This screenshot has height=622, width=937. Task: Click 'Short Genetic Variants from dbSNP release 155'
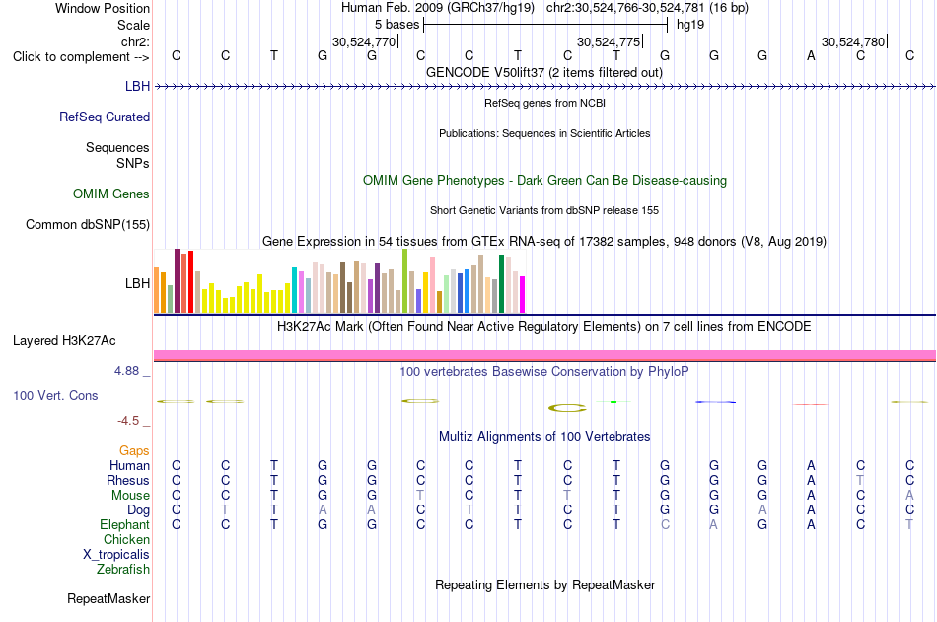(x=544, y=210)
